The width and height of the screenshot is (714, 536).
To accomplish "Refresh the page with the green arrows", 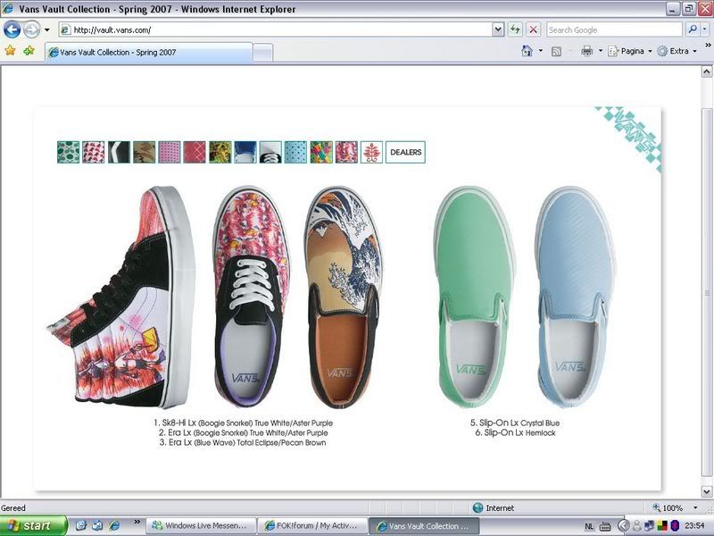I will (515, 30).
